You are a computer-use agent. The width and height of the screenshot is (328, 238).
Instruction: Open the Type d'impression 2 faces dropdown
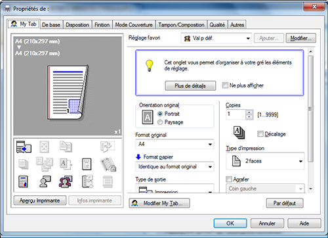pyautogui.click(x=265, y=161)
